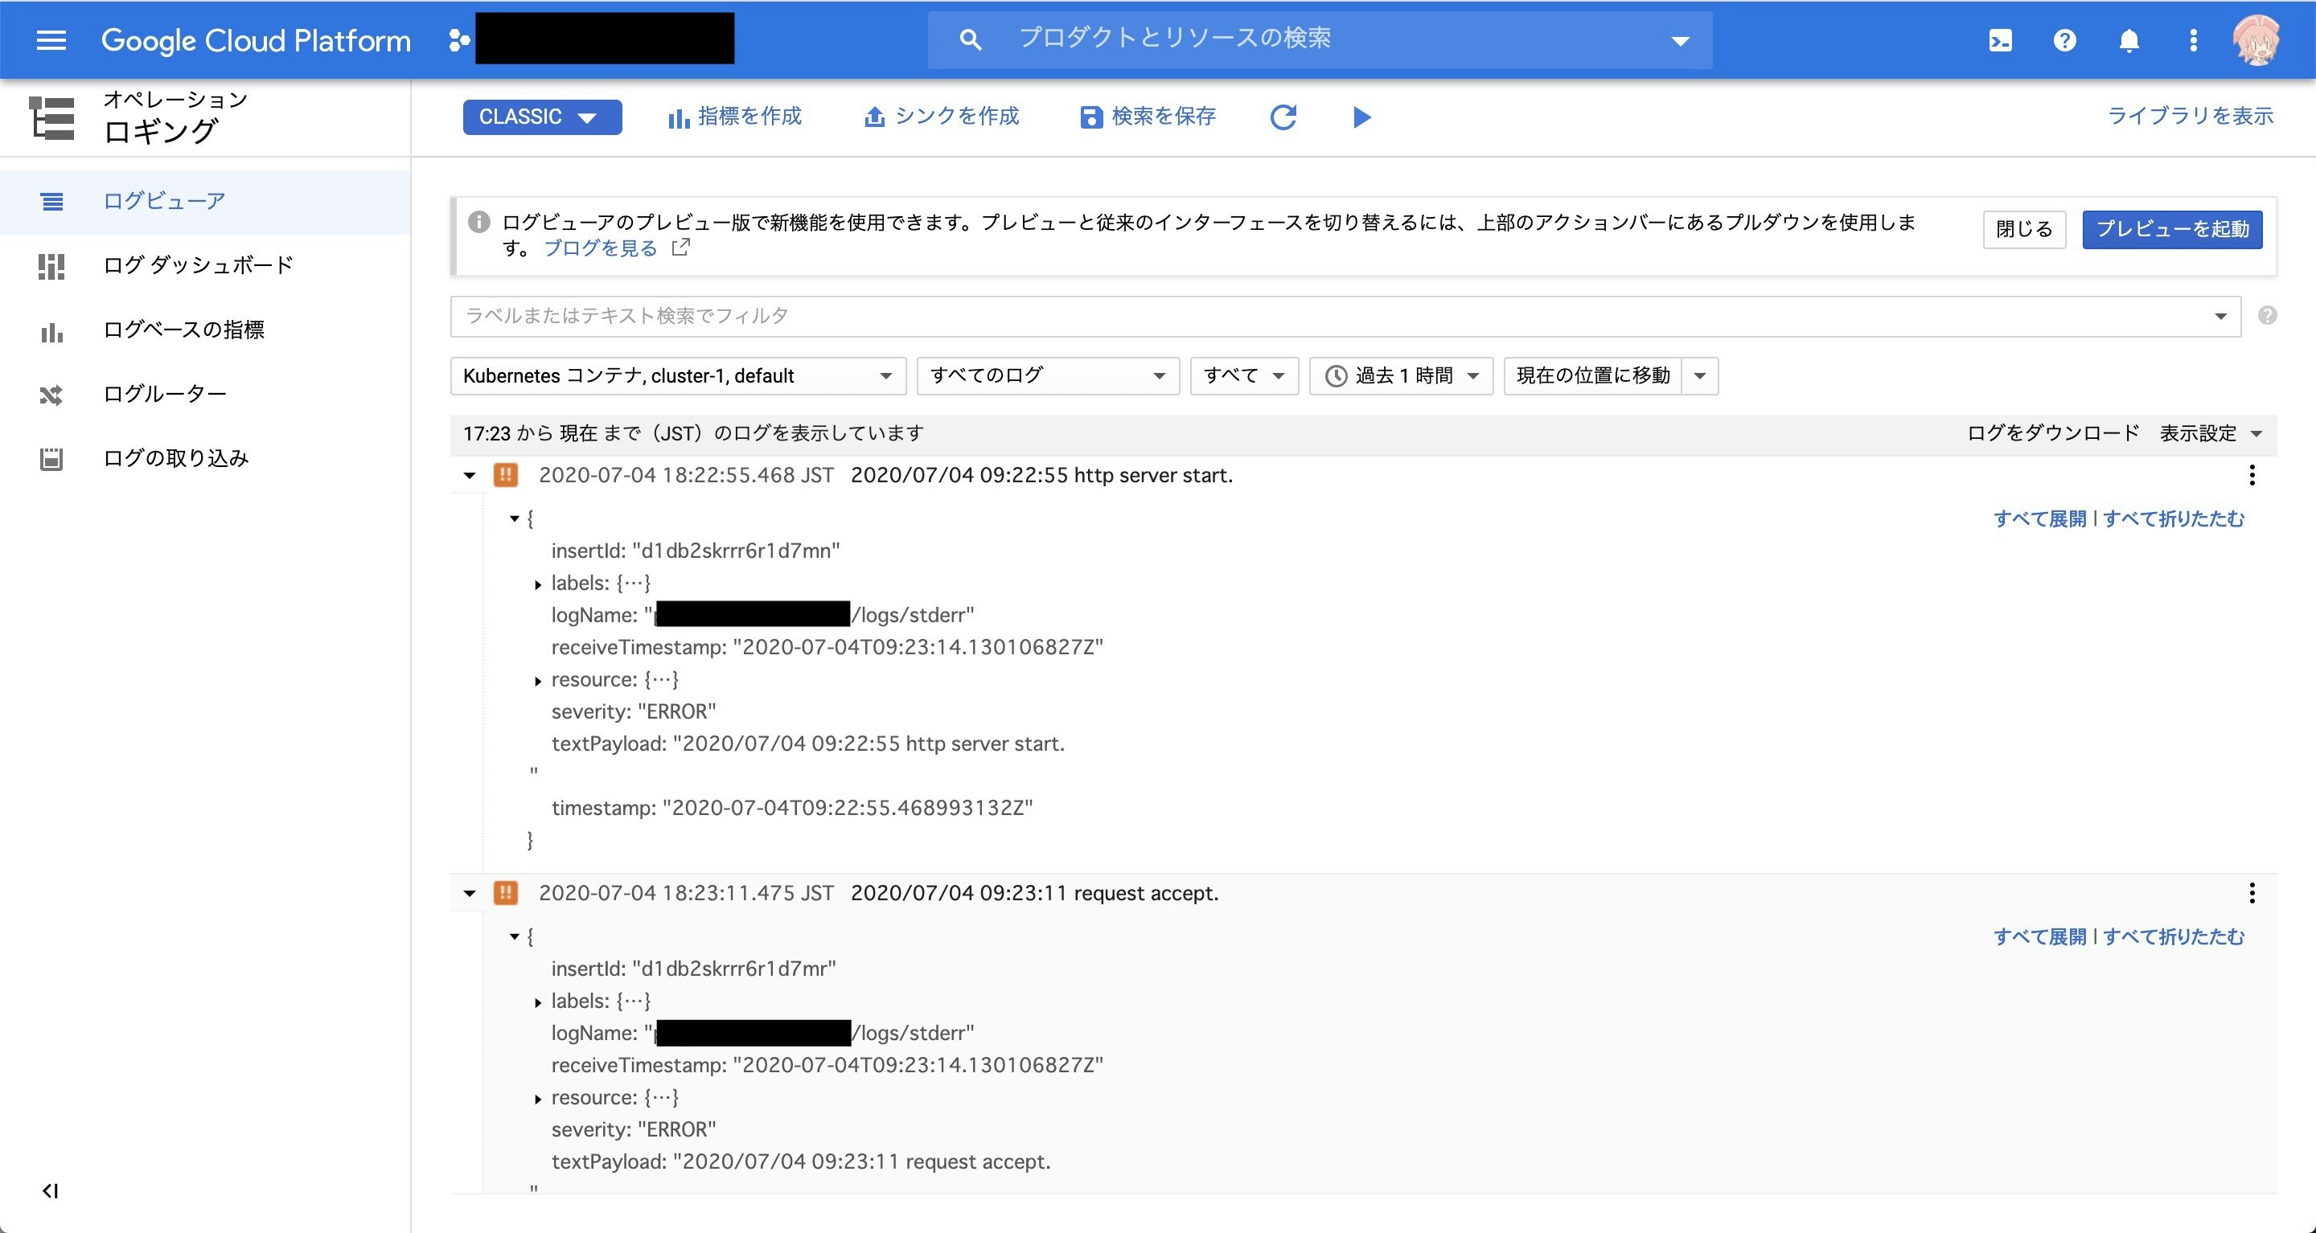Click すべて折りたたむ in the second log entry
This screenshot has width=2316, height=1233.
coord(2173,936)
